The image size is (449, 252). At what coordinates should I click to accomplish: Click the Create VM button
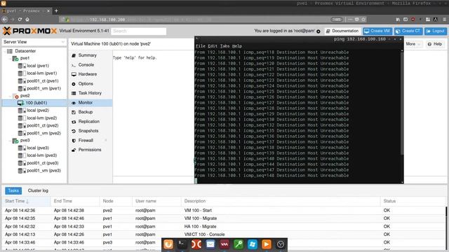[x=377, y=31]
